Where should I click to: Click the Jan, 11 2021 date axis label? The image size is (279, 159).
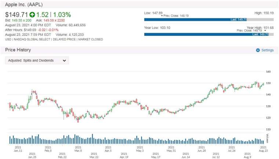[18, 149]
